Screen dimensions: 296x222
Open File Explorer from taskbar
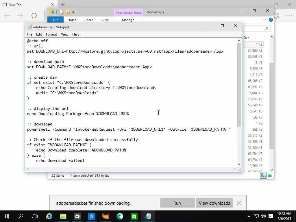(x=63, y=216)
